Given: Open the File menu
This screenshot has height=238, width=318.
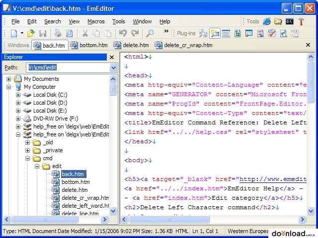Looking at the screenshot, I should coord(15,21).
